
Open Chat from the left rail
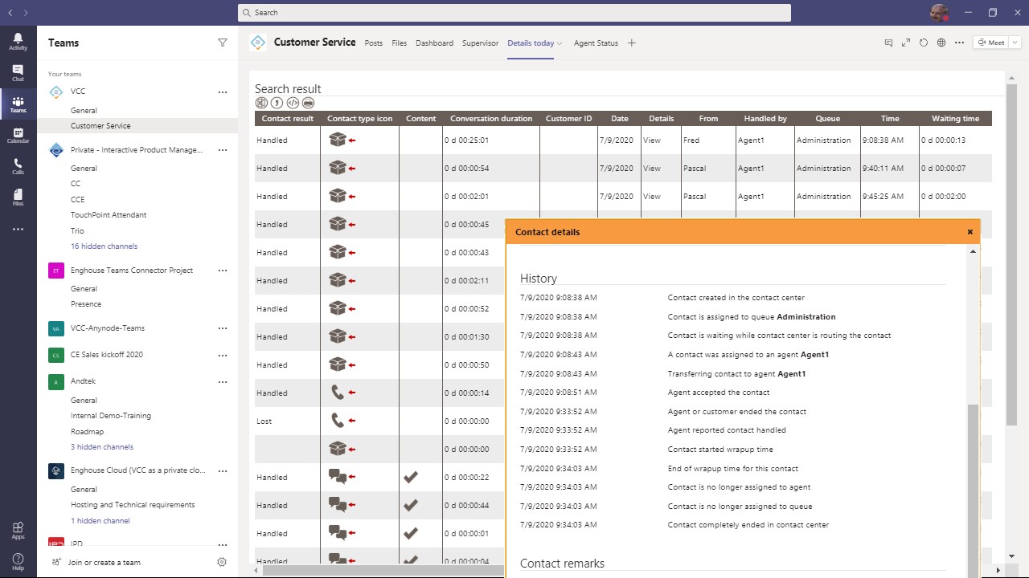[x=18, y=73]
